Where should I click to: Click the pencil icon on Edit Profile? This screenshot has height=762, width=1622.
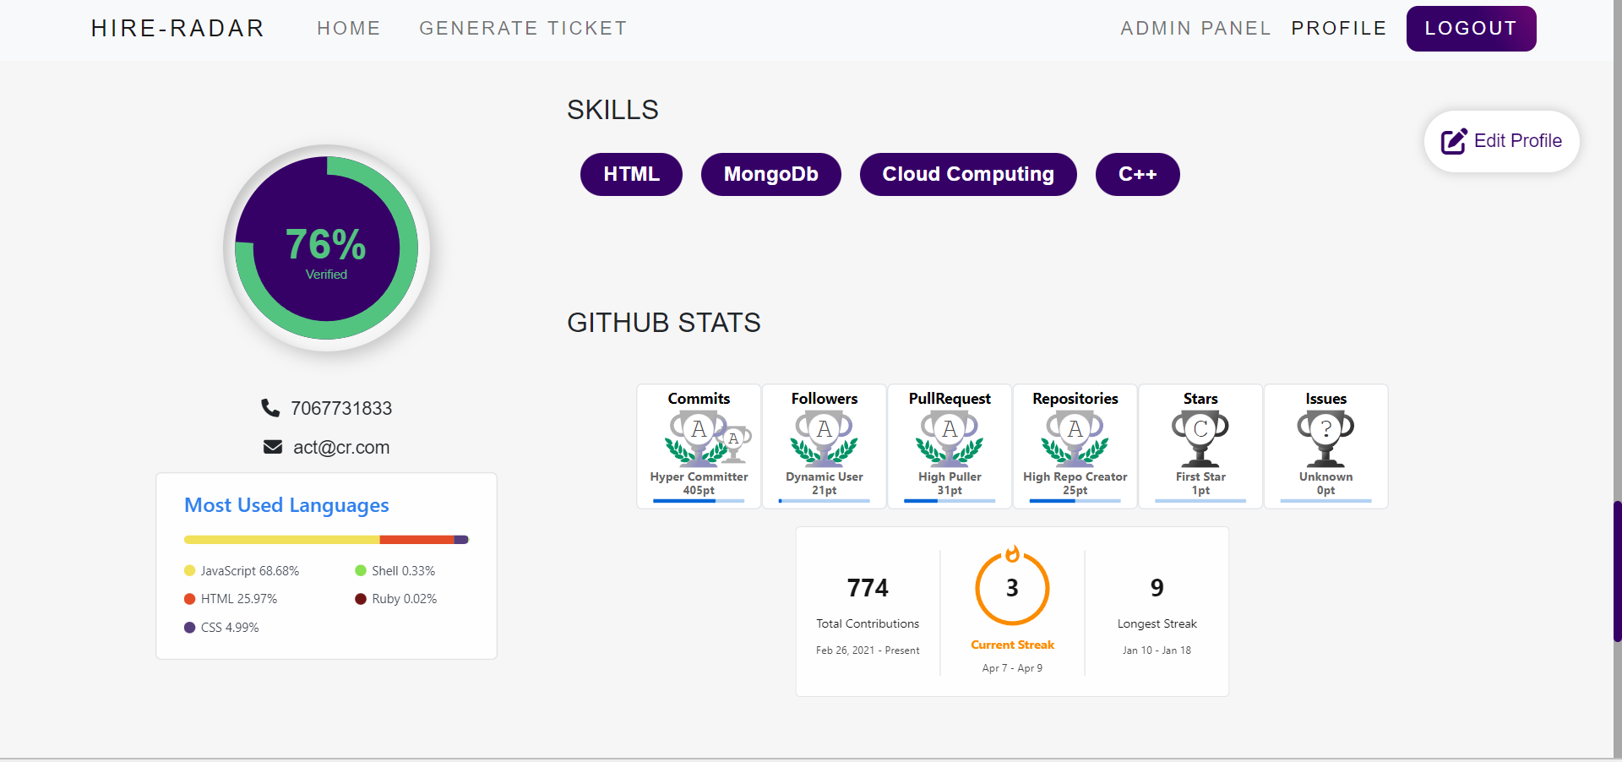tap(1454, 141)
